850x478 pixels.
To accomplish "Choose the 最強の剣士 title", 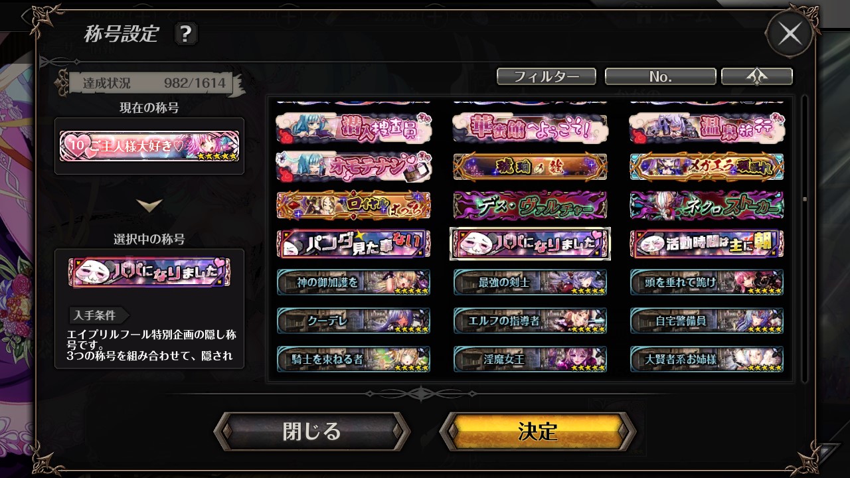I will point(530,282).
